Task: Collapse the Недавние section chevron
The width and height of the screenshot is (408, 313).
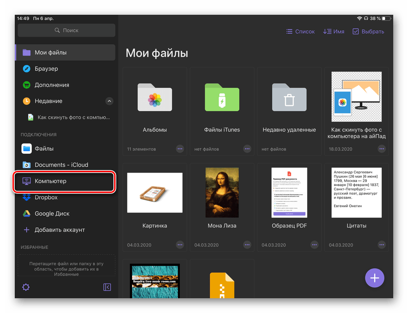Action: click(110, 101)
